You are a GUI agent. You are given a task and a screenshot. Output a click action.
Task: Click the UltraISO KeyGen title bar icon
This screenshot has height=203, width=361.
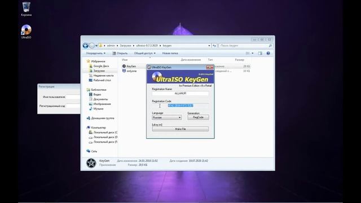(149, 67)
